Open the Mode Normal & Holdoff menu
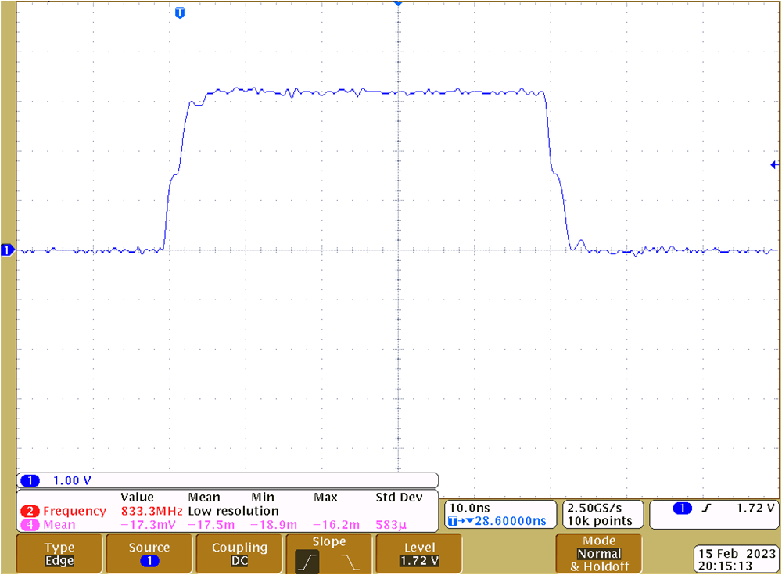 tap(599, 553)
